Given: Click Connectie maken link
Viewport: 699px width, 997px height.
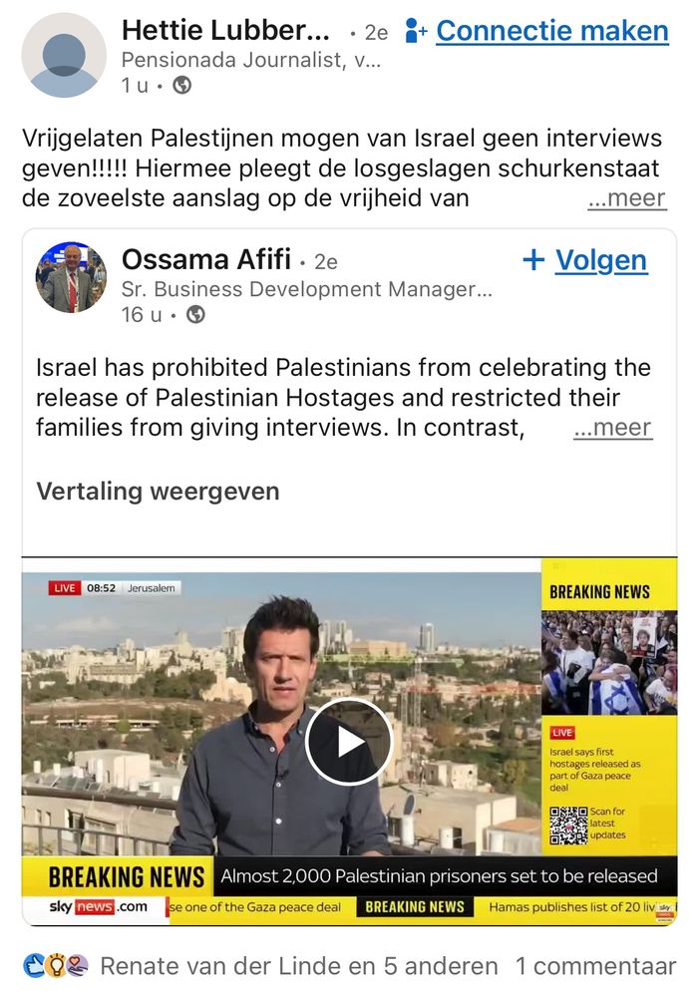Looking at the screenshot, I should [552, 31].
